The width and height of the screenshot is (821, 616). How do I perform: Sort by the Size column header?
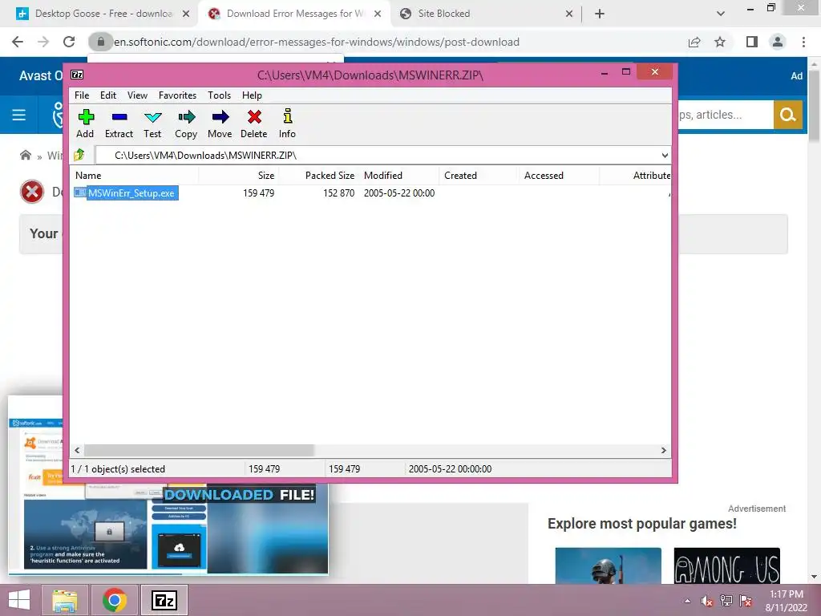(238, 176)
